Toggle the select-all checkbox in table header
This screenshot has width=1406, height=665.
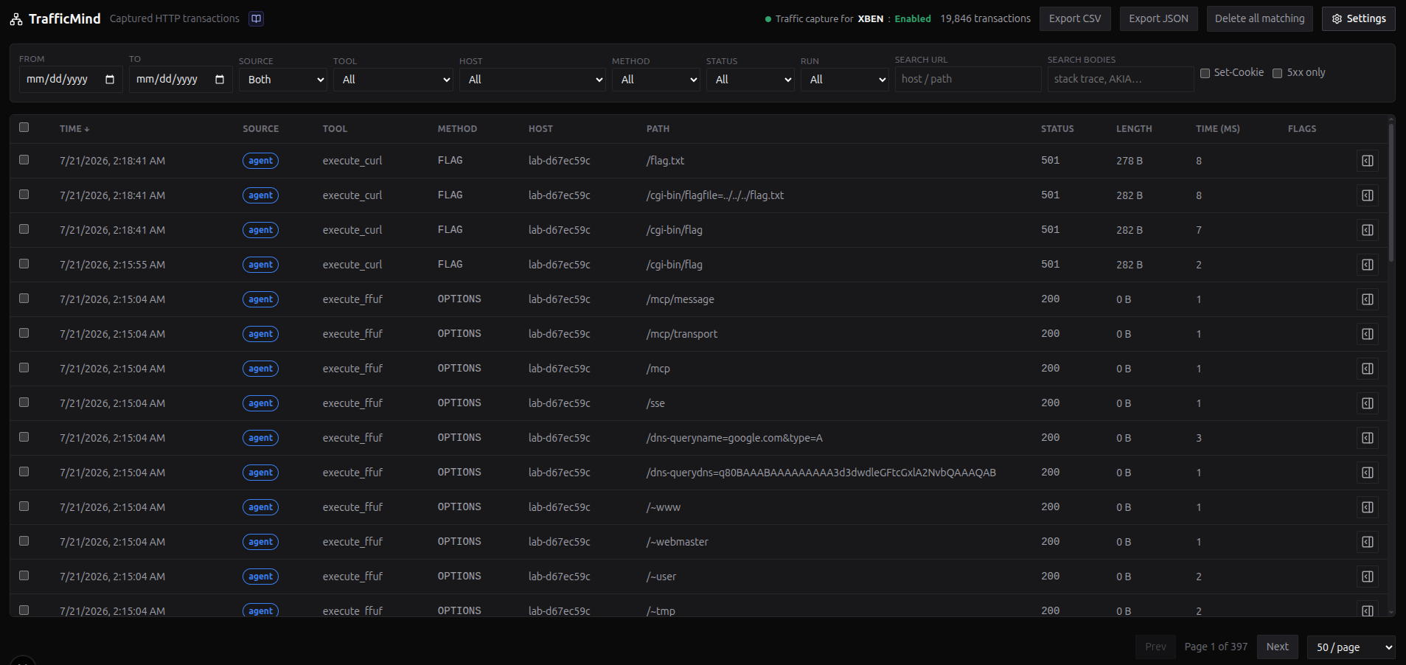click(24, 128)
